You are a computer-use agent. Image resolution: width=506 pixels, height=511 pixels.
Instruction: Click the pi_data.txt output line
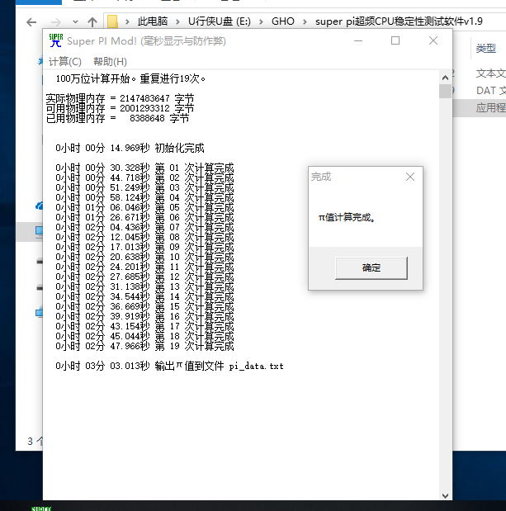[169, 366]
